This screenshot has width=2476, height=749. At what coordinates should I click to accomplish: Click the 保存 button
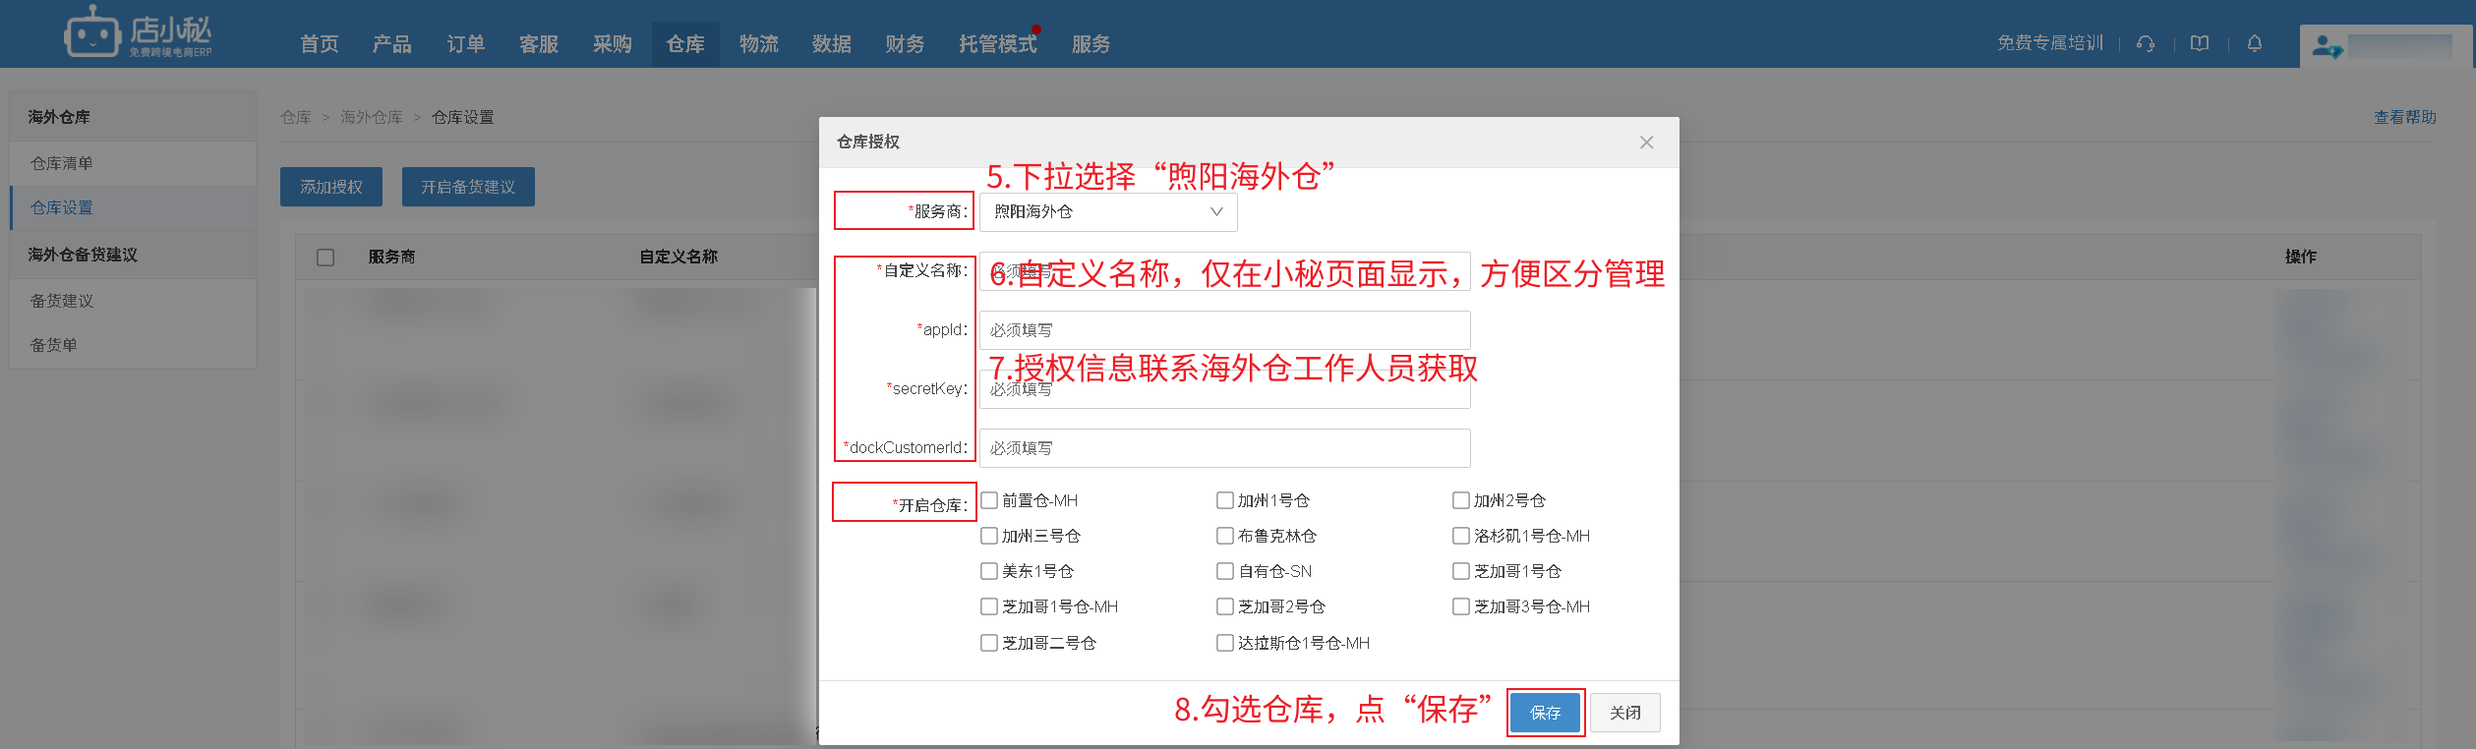1545,713
